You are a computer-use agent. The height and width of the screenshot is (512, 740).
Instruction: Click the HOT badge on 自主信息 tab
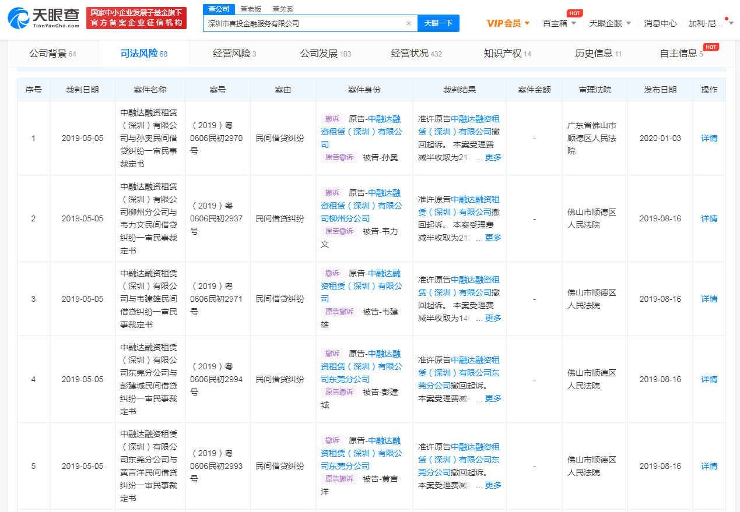point(711,47)
